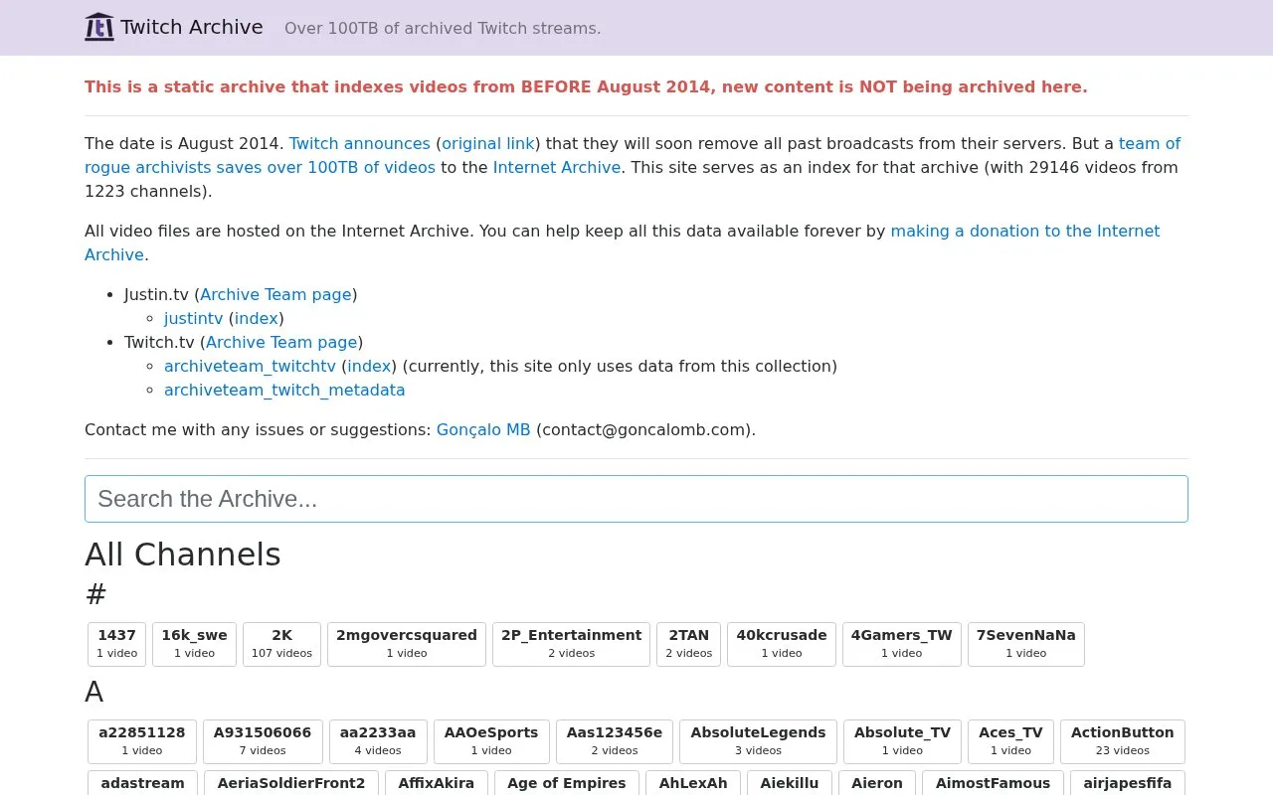Open the AimostFamous channel
The width and height of the screenshot is (1273, 795).
tap(993, 783)
